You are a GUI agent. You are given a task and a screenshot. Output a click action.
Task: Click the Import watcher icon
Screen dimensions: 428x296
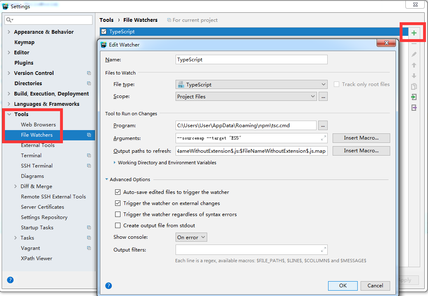point(414,97)
